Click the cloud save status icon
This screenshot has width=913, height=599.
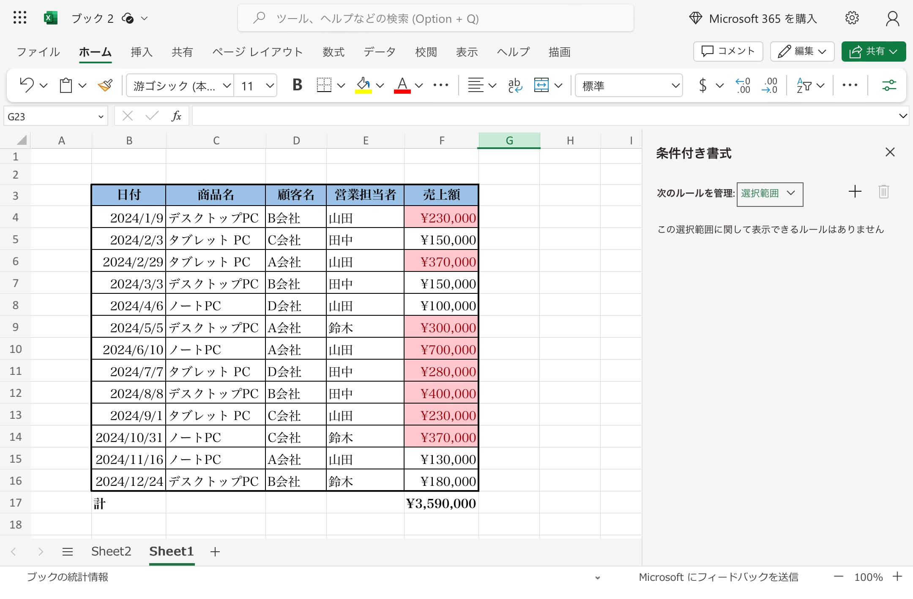(128, 18)
